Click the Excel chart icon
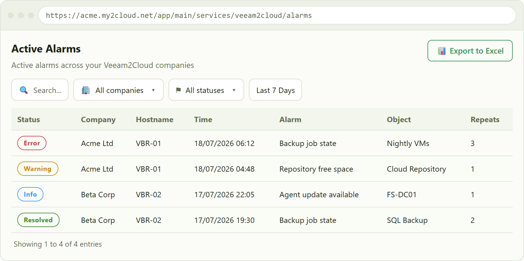524x261 pixels. pos(442,51)
